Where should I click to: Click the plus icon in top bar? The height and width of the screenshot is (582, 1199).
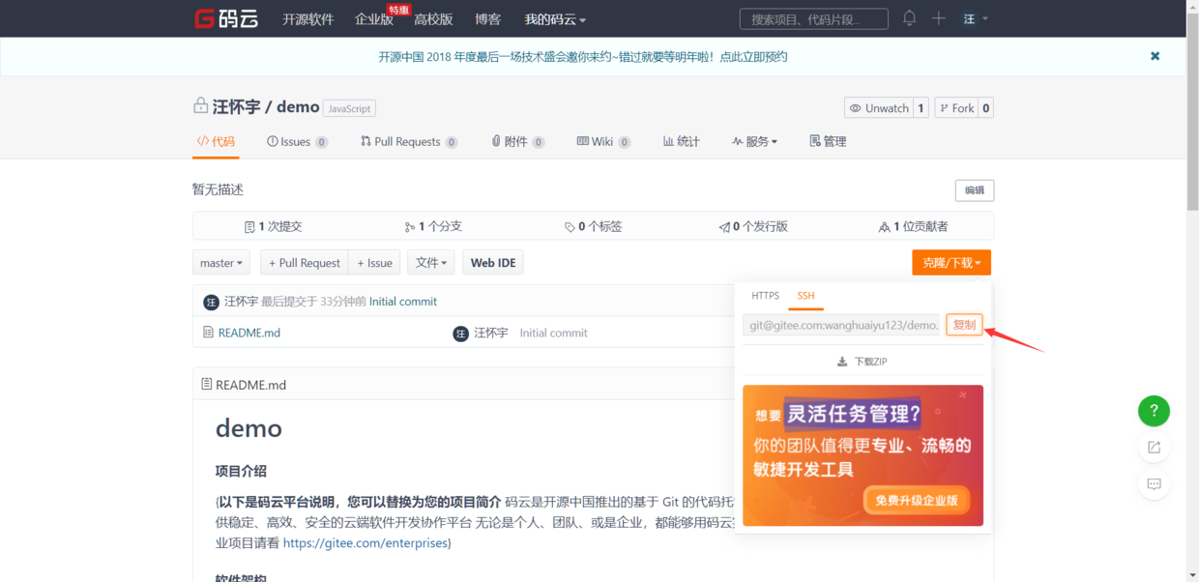(938, 18)
